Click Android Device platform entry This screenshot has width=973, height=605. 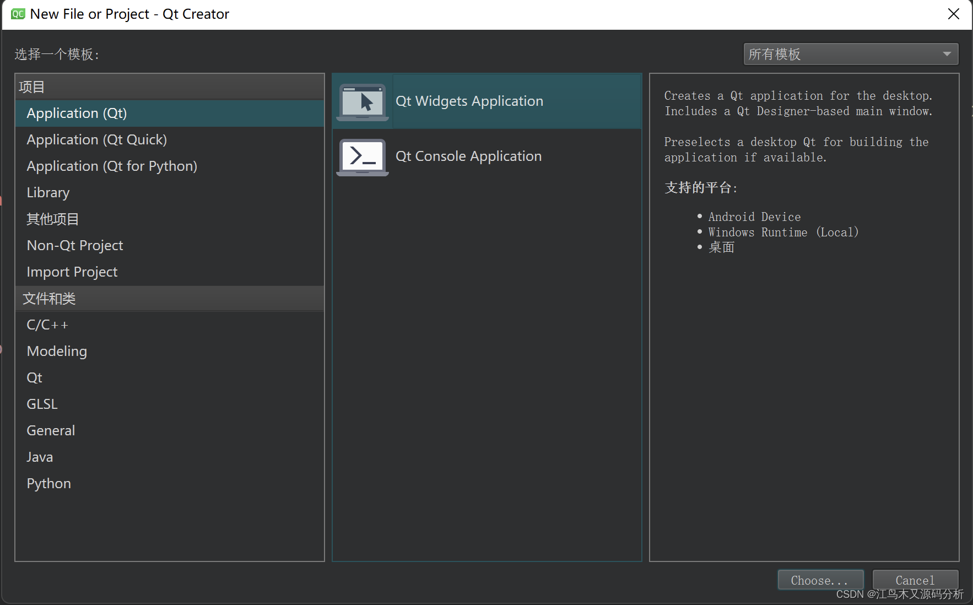click(754, 217)
